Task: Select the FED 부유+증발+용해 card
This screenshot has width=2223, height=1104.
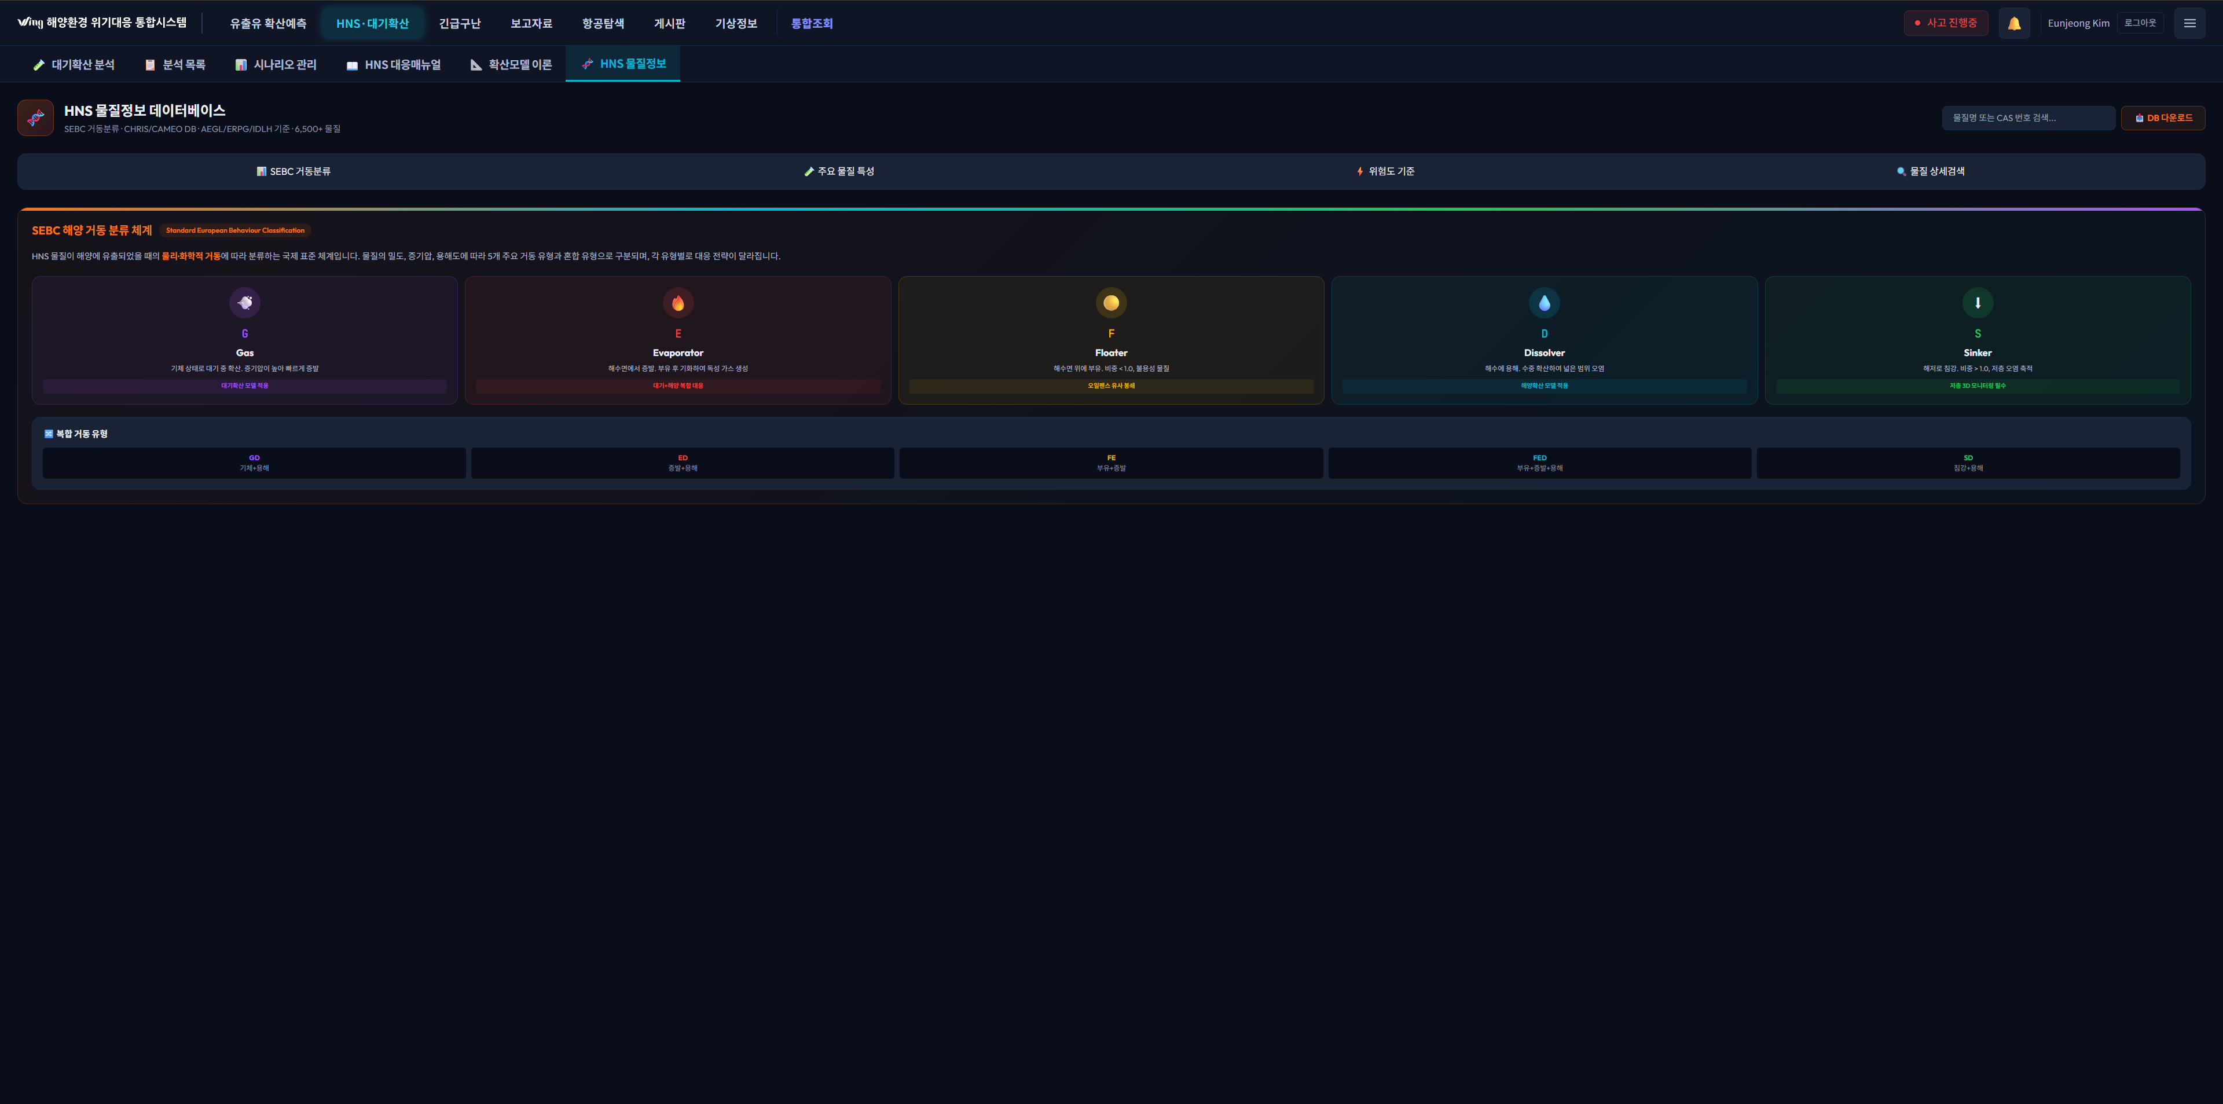Action: (1539, 464)
